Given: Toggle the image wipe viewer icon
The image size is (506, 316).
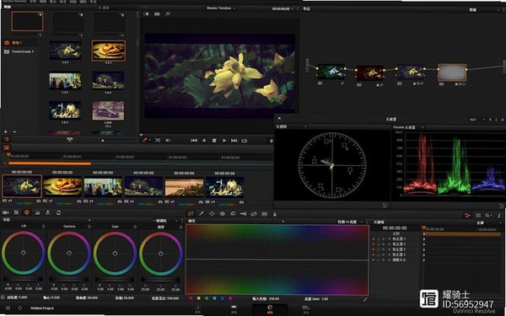Looking at the screenshot, I should pos(146,13).
